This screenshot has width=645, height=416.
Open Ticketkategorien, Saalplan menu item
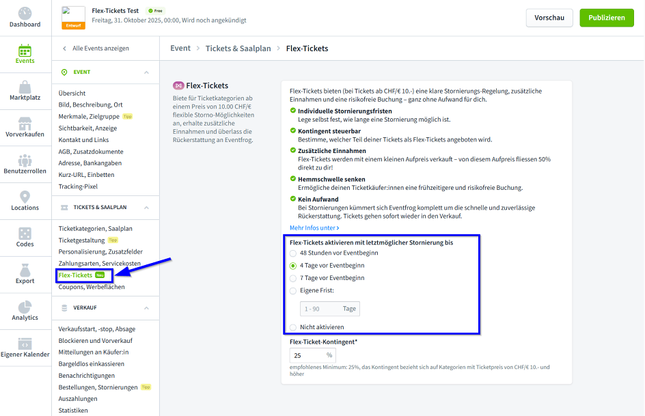pyautogui.click(x=96, y=228)
